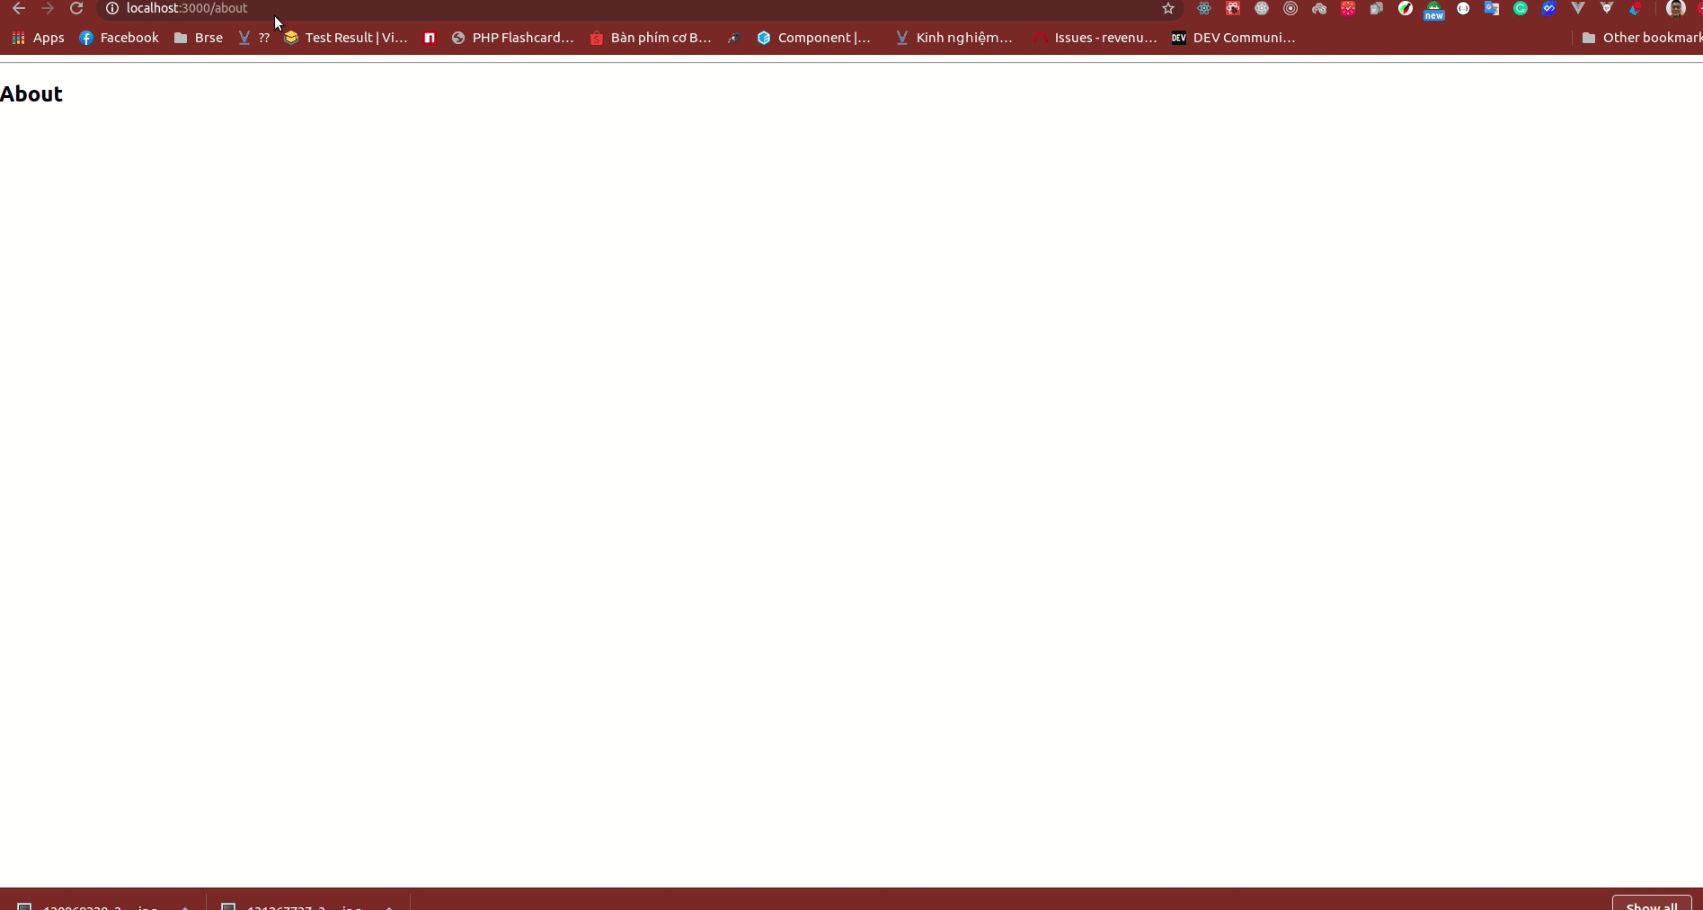
Task: Open the React Developer Tools extension
Action: (x=1204, y=8)
